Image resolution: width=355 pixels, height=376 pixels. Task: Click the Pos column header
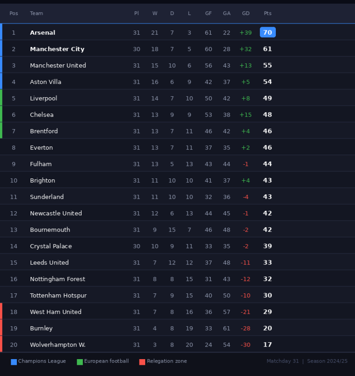click(14, 14)
